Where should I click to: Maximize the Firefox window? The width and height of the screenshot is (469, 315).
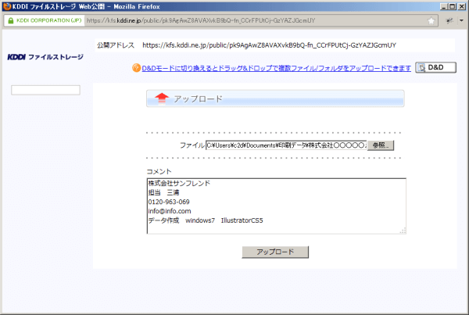[x=451, y=6]
